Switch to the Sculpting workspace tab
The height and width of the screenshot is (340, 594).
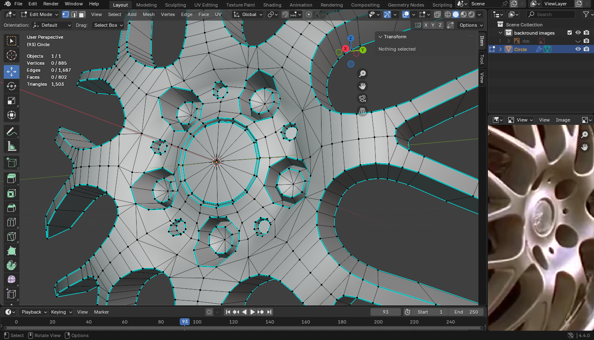pyautogui.click(x=175, y=5)
